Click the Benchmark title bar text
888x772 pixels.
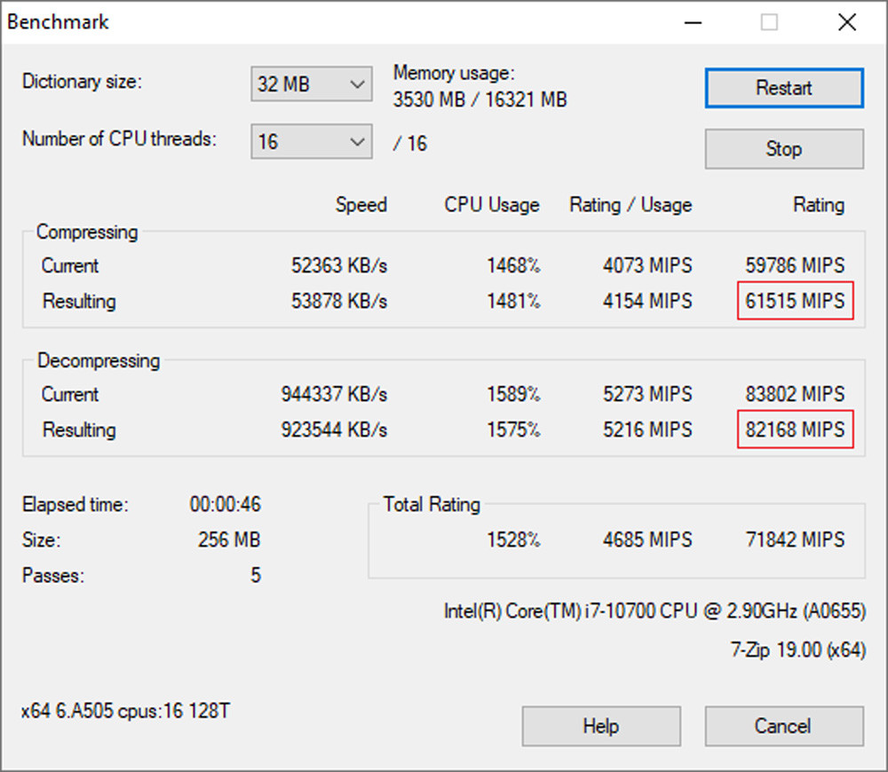click(59, 22)
